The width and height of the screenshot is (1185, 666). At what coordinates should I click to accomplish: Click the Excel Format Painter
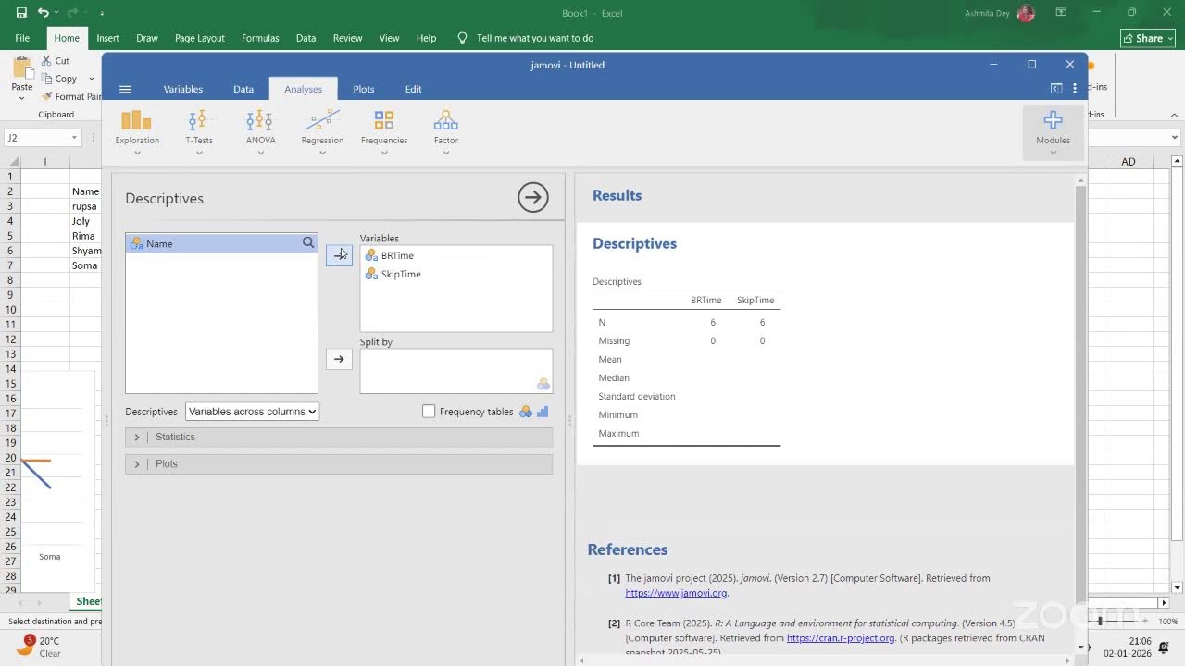(x=72, y=96)
